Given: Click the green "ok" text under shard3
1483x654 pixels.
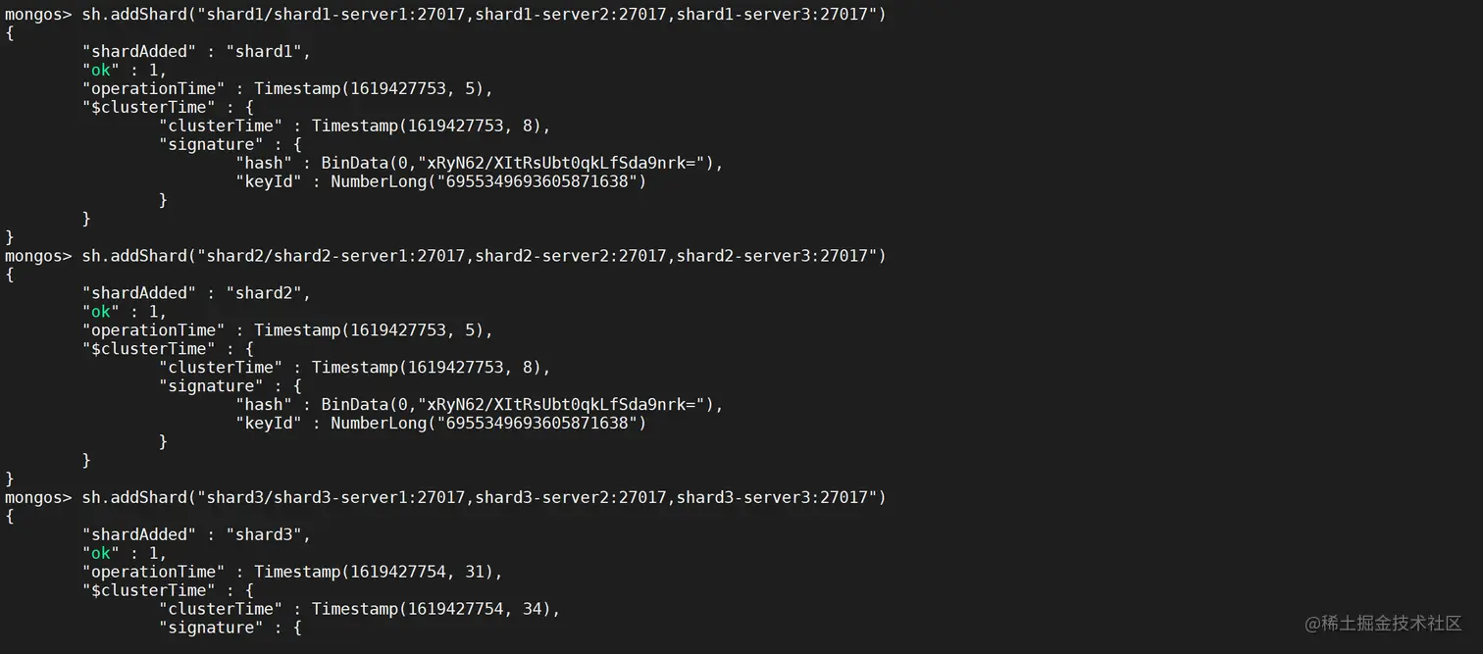Looking at the screenshot, I should pos(101,553).
